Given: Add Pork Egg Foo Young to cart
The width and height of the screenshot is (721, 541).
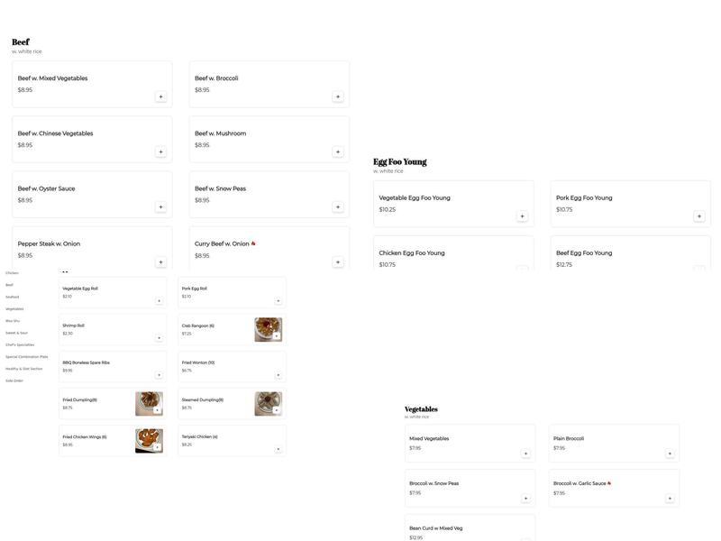Looking at the screenshot, I should click(x=698, y=216).
